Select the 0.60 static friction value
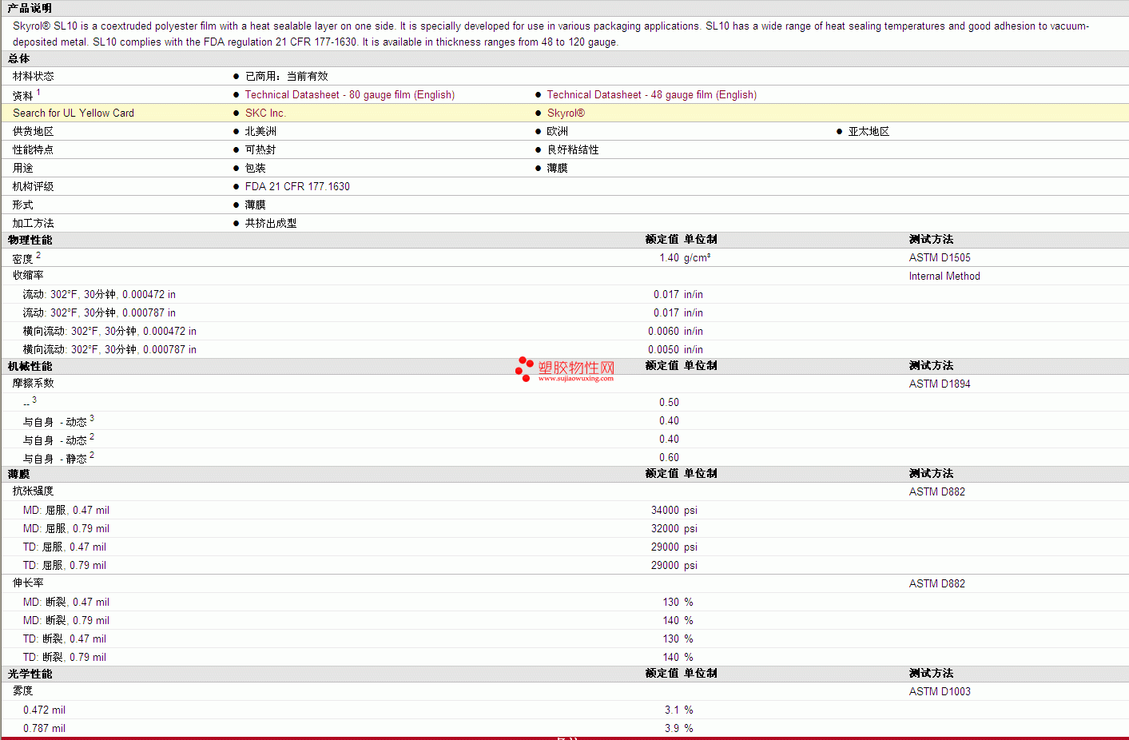The width and height of the screenshot is (1129, 740). (x=670, y=457)
